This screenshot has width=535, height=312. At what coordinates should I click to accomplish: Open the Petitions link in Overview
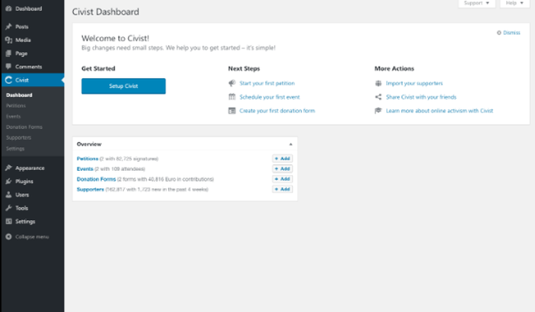pos(87,159)
